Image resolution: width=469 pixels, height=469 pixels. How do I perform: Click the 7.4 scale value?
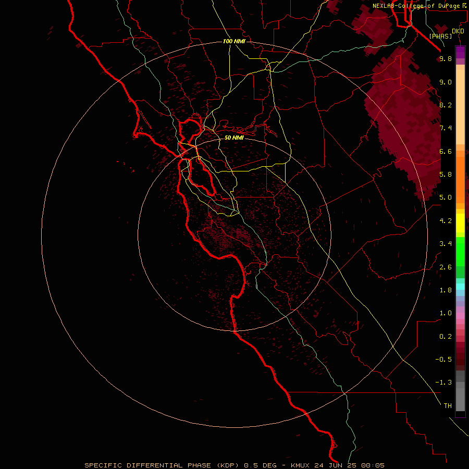pos(446,128)
